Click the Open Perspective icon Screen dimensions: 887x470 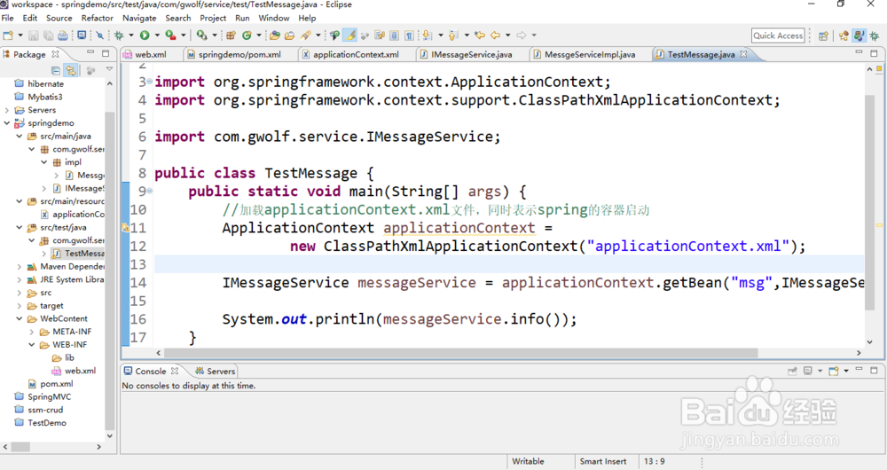[824, 35]
